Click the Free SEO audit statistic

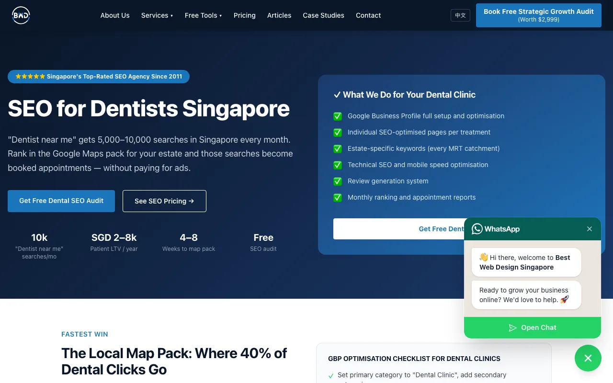click(x=263, y=242)
